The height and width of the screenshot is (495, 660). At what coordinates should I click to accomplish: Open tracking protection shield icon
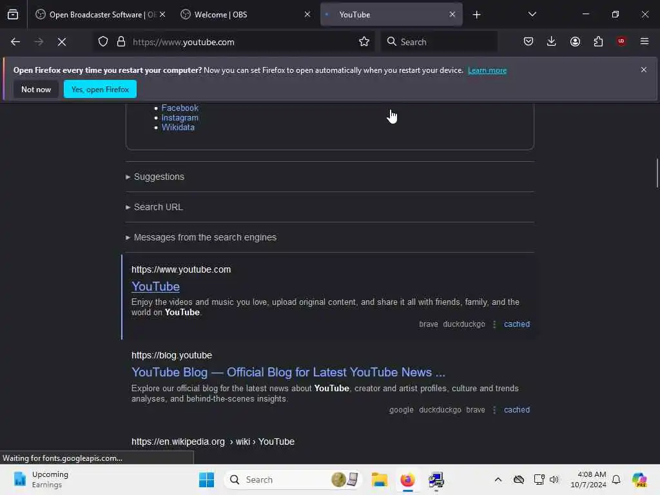[103, 42]
